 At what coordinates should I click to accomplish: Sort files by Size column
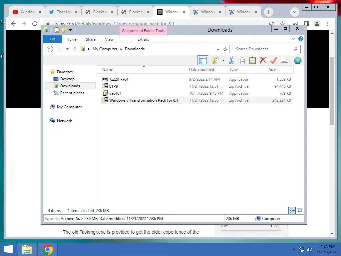pos(280,70)
